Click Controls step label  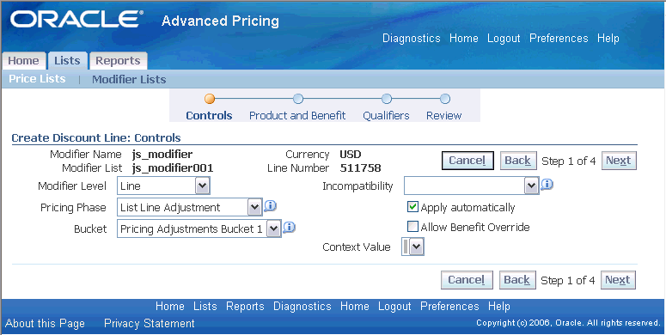[209, 115]
